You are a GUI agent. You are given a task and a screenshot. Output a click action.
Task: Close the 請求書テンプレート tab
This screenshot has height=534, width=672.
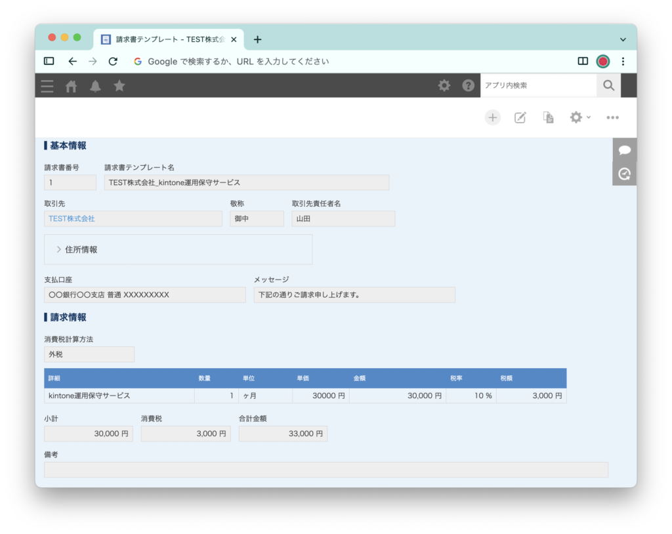click(x=234, y=39)
